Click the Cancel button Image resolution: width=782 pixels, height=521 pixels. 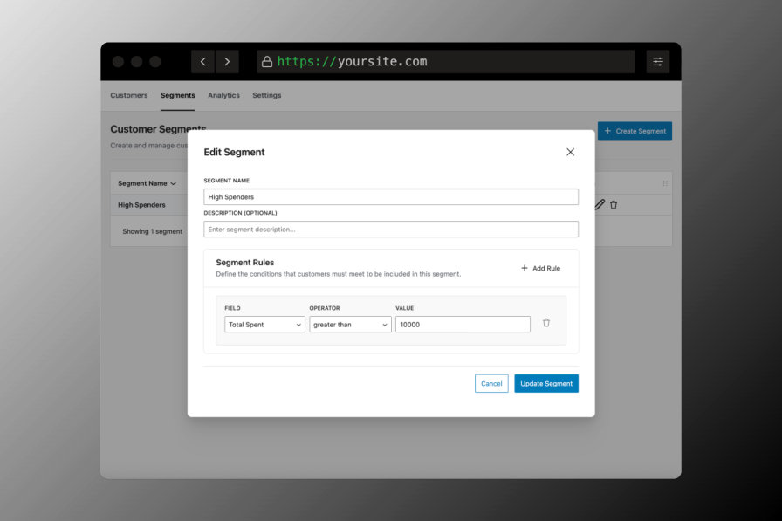491,383
